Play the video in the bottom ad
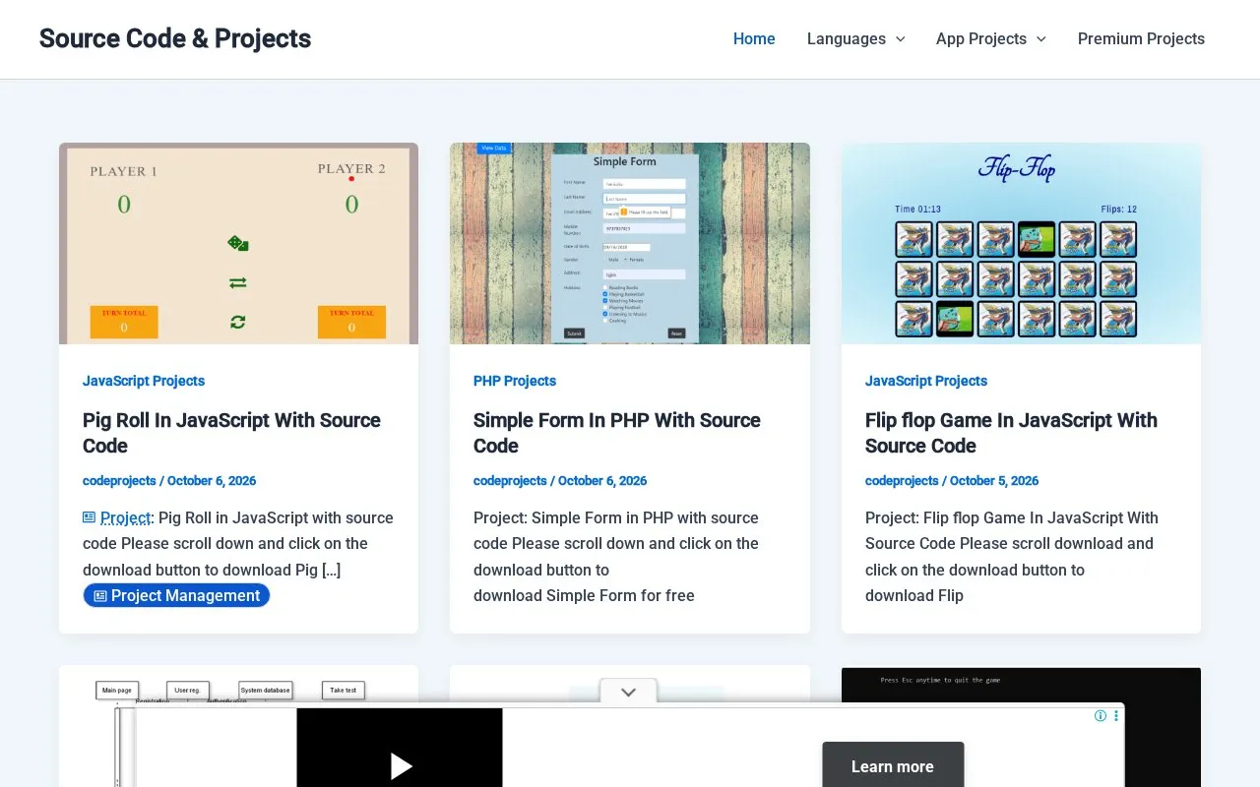Viewport: 1260px width, 787px height. pyautogui.click(x=400, y=766)
